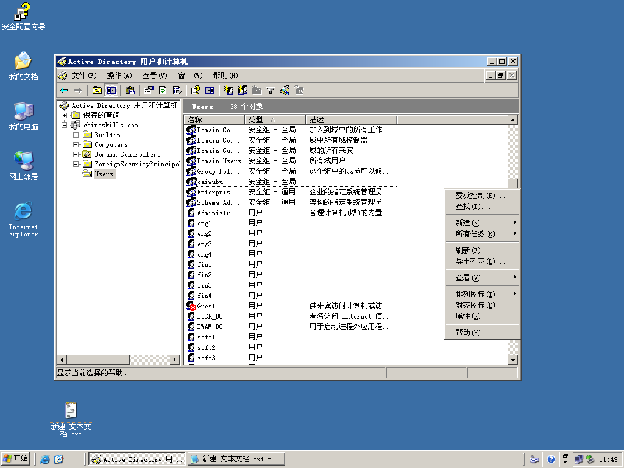Click the Paste clipboard toolbar icon

(x=130, y=90)
